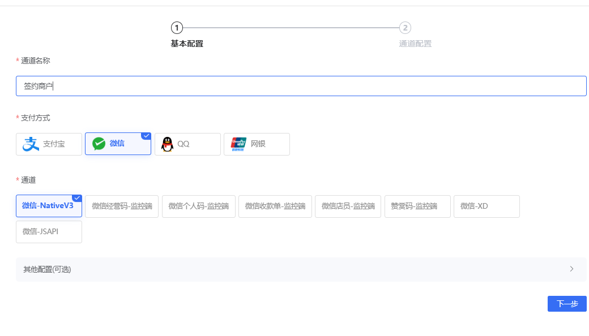Select the 微信-JSAPI channel

click(x=49, y=232)
